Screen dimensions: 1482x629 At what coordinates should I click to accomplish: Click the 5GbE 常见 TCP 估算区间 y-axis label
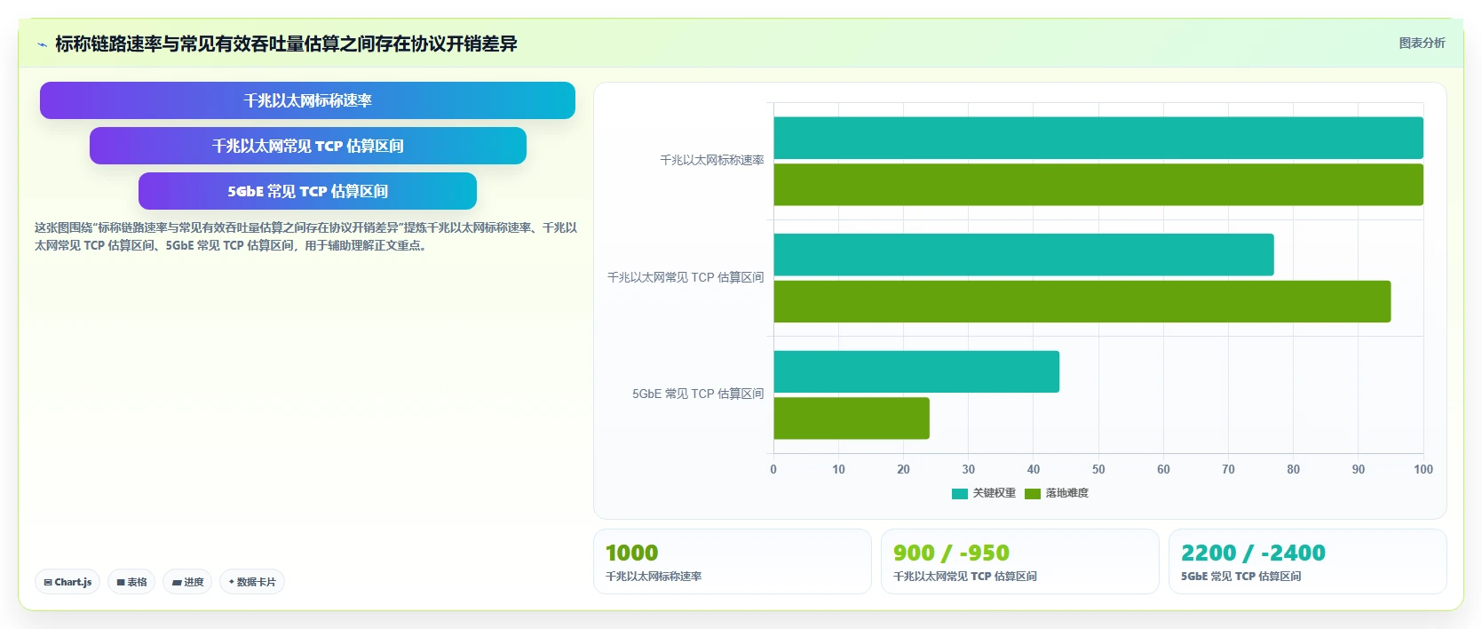coord(698,394)
